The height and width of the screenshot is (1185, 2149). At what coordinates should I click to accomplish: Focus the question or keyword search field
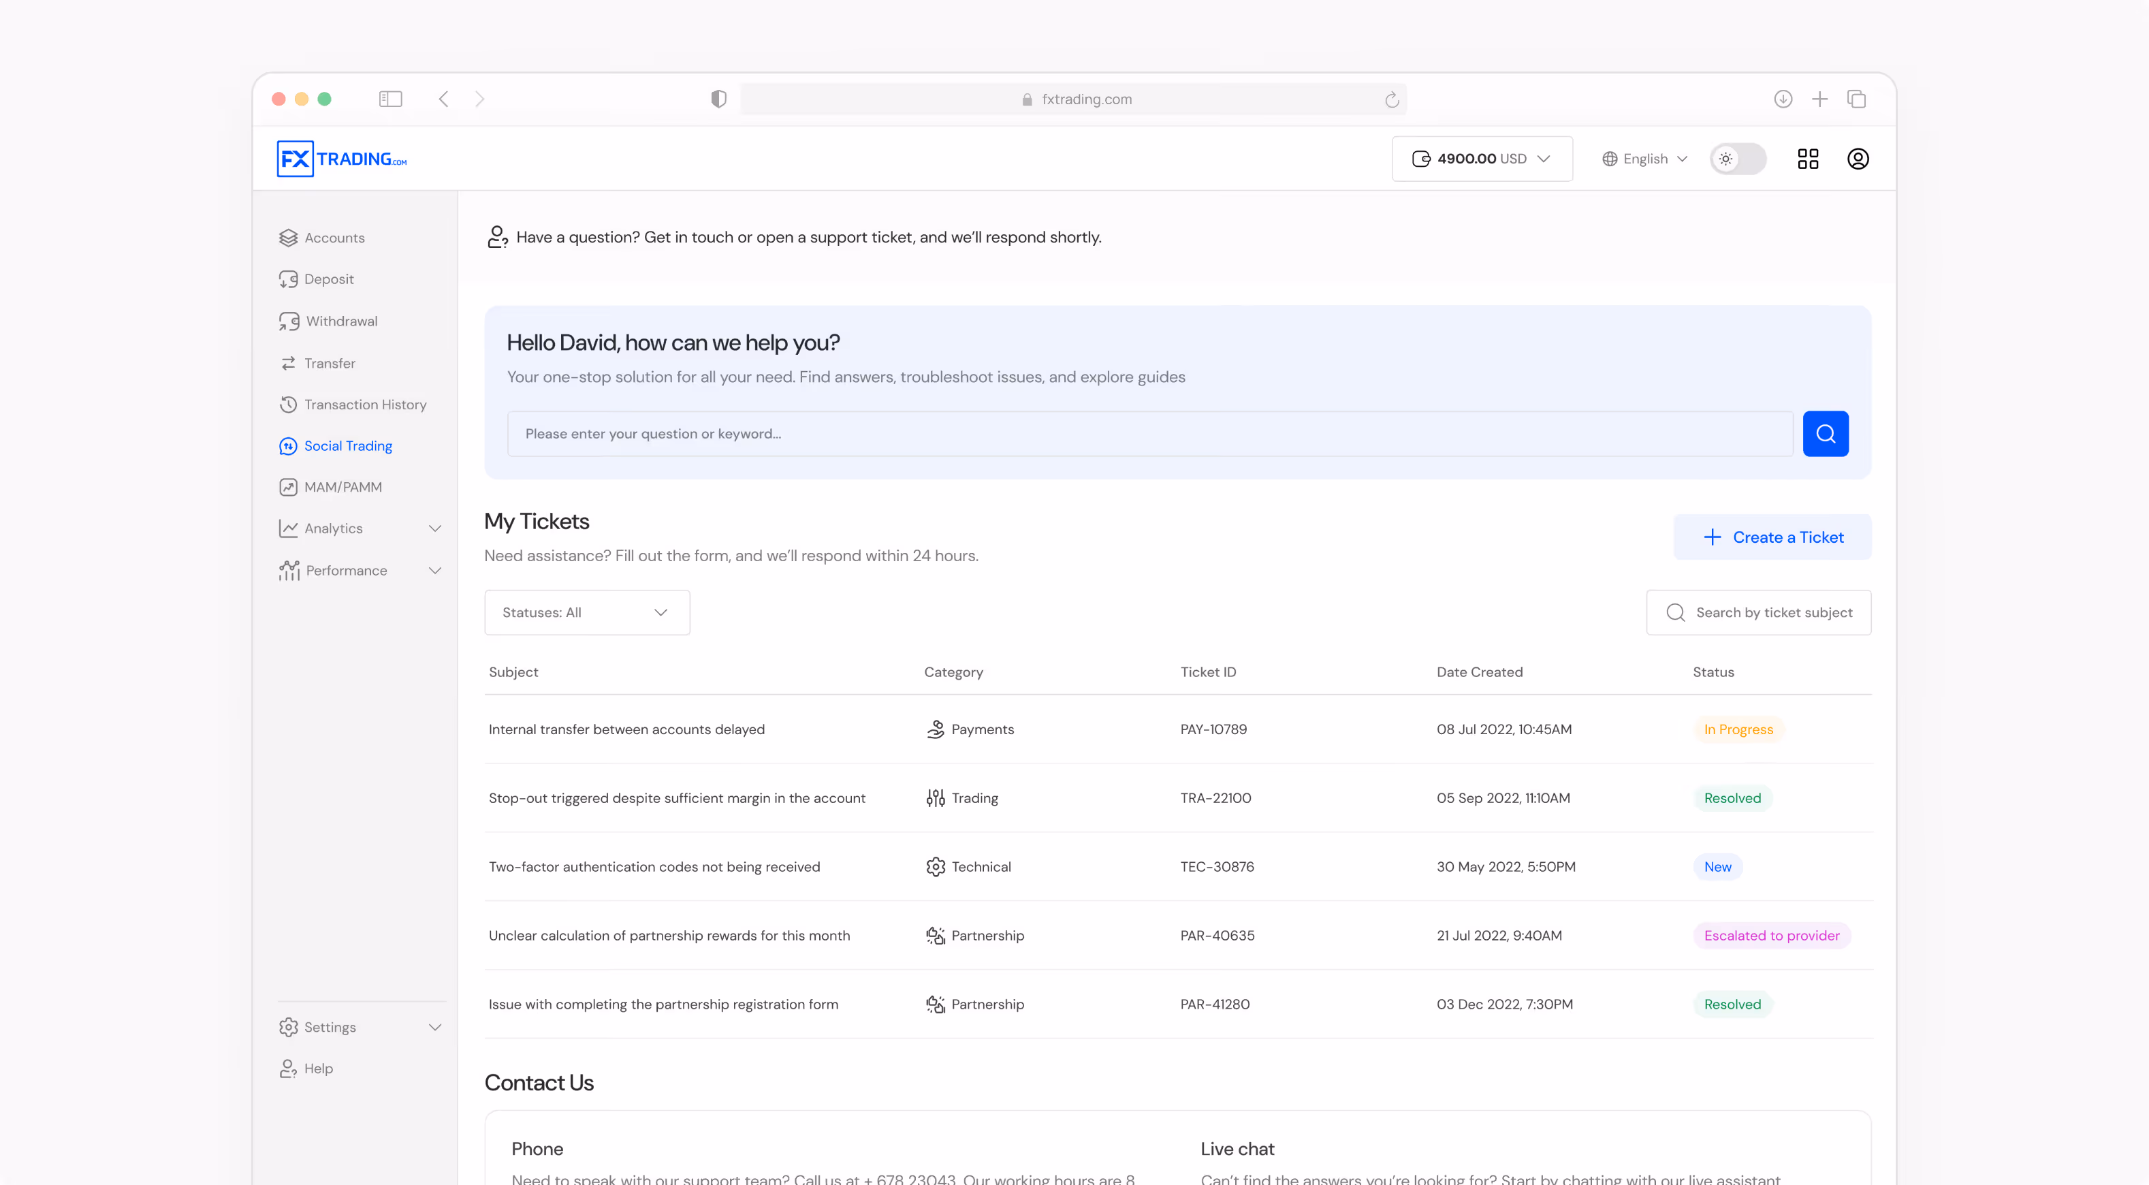(x=1149, y=434)
